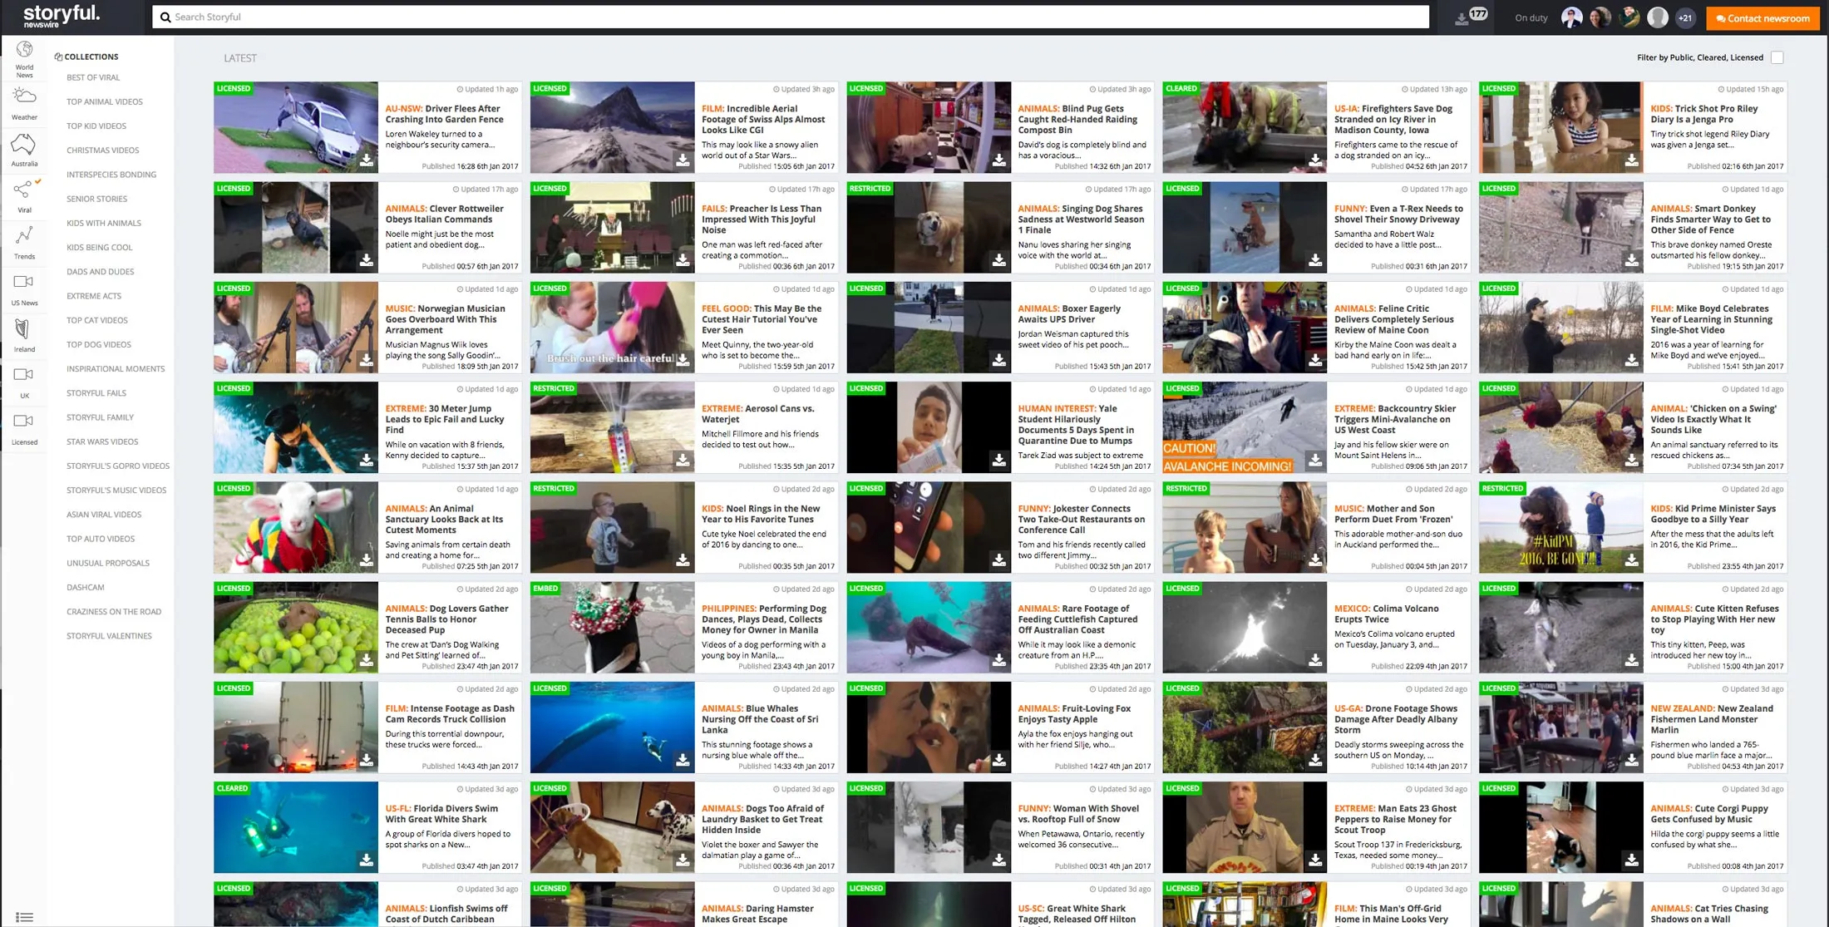Click the Contact newsroom button
The height and width of the screenshot is (927, 1829).
[1762, 17]
